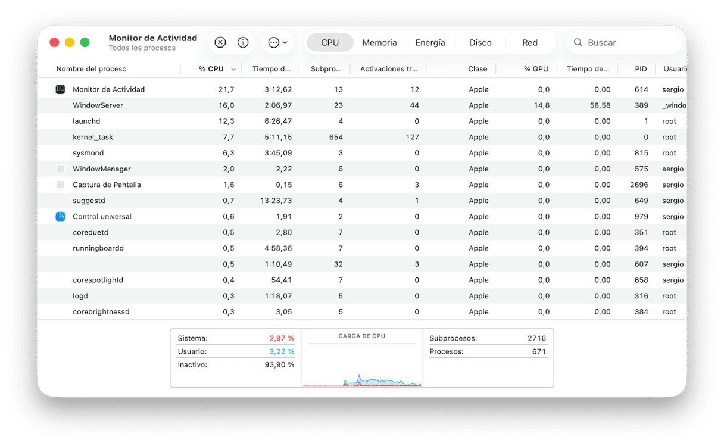Switch to the Memoria tab
The height and width of the screenshot is (446, 724).
coord(379,43)
